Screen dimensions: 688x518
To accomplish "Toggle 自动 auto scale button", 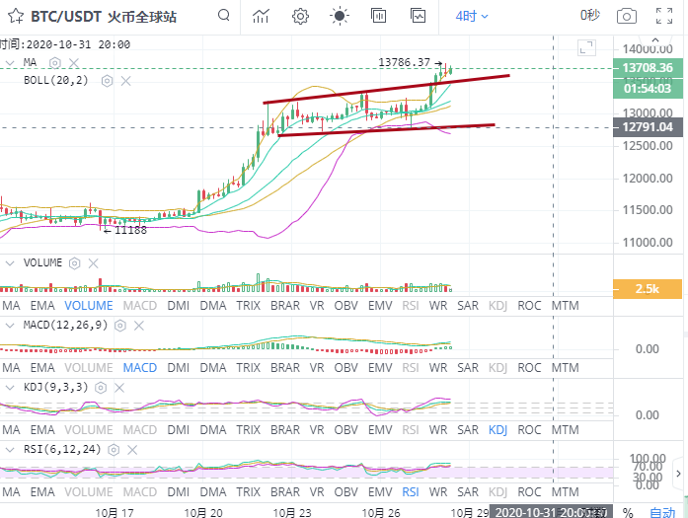I will (662, 512).
